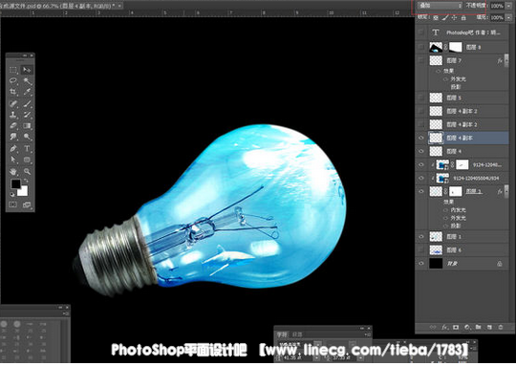Viewport: 516px width, 366px height.
Task: Open foreground color black swatch
Action: (15, 184)
